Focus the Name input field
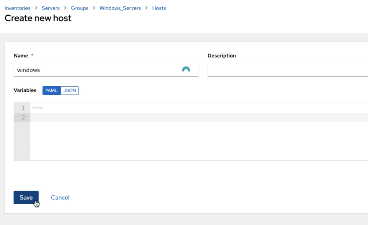This screenshot has width=368, height=225. (x=106, y=70)
